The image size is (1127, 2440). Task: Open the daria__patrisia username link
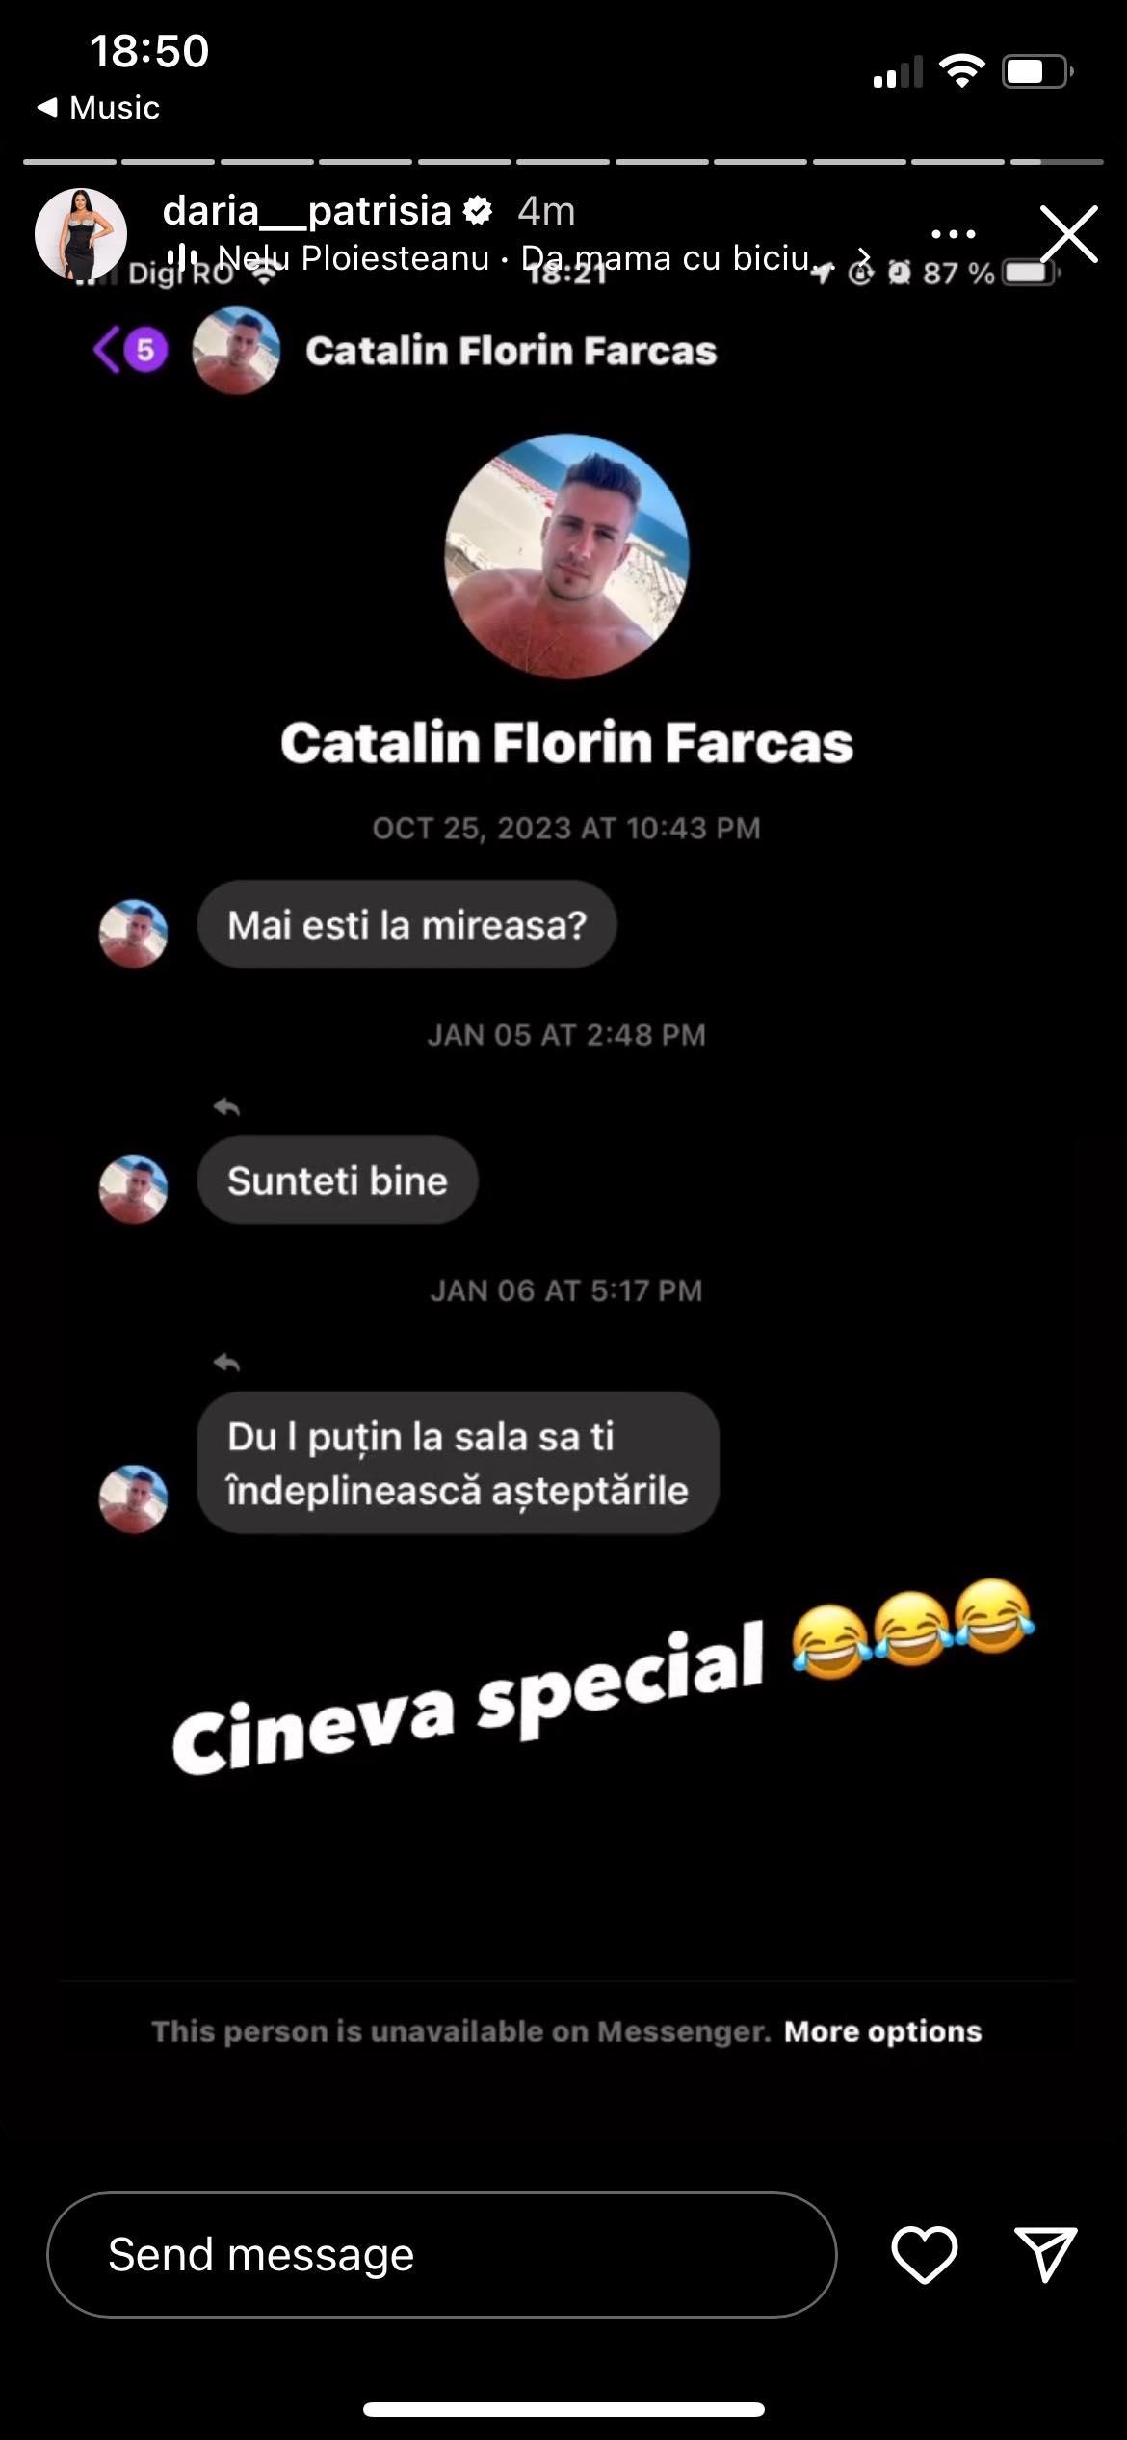point(306,211)
